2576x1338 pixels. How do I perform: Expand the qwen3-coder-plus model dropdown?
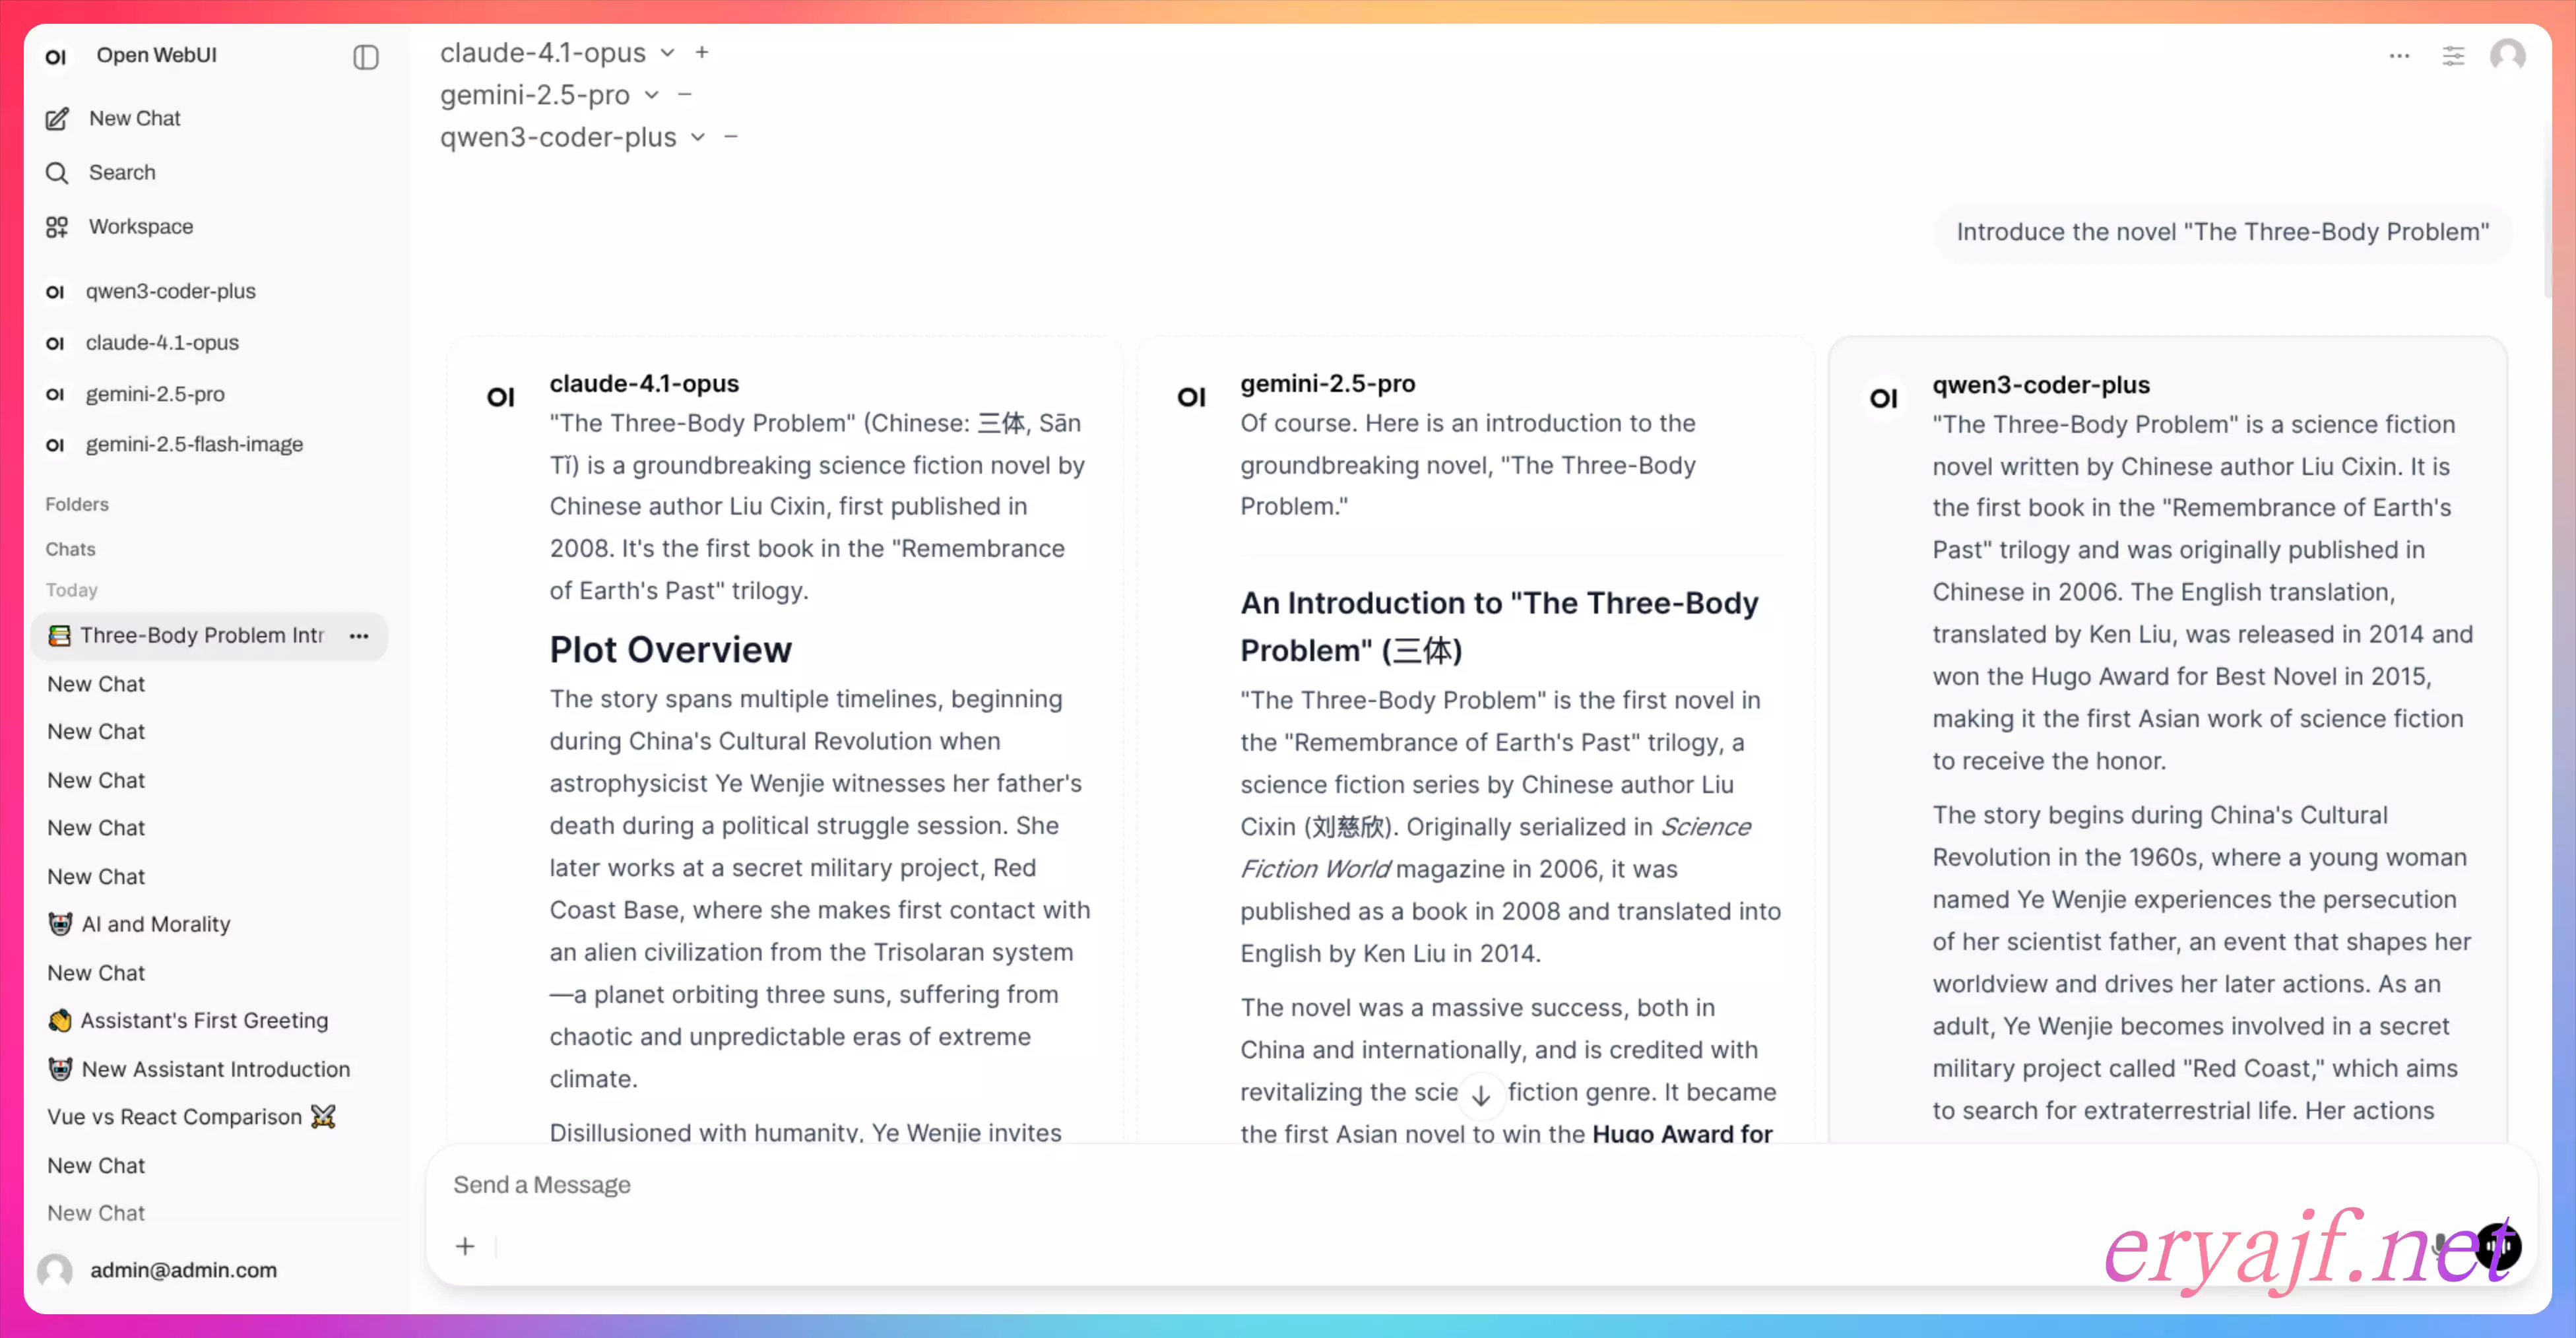pos(698,137)
